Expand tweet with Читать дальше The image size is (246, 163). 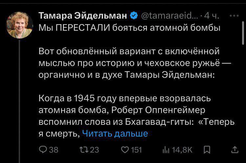[x=115, y=134]
